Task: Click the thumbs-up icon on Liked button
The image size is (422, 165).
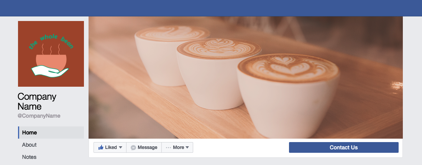Action: [101, 147]
